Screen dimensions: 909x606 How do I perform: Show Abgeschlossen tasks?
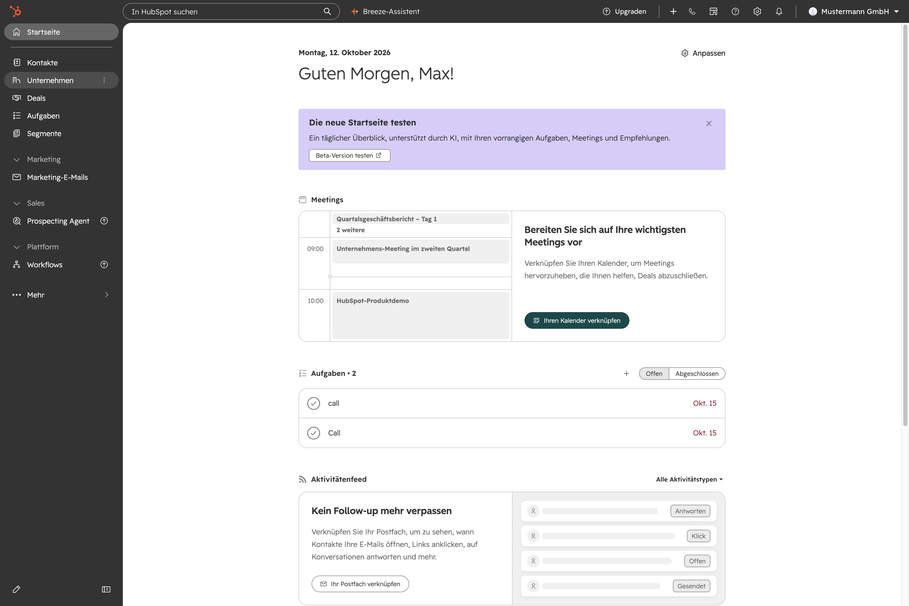697,373
